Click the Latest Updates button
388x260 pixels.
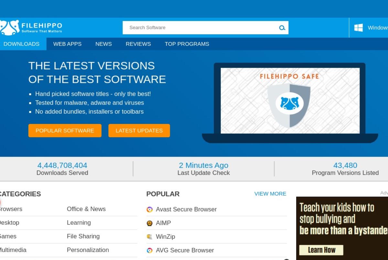(139, 130)
